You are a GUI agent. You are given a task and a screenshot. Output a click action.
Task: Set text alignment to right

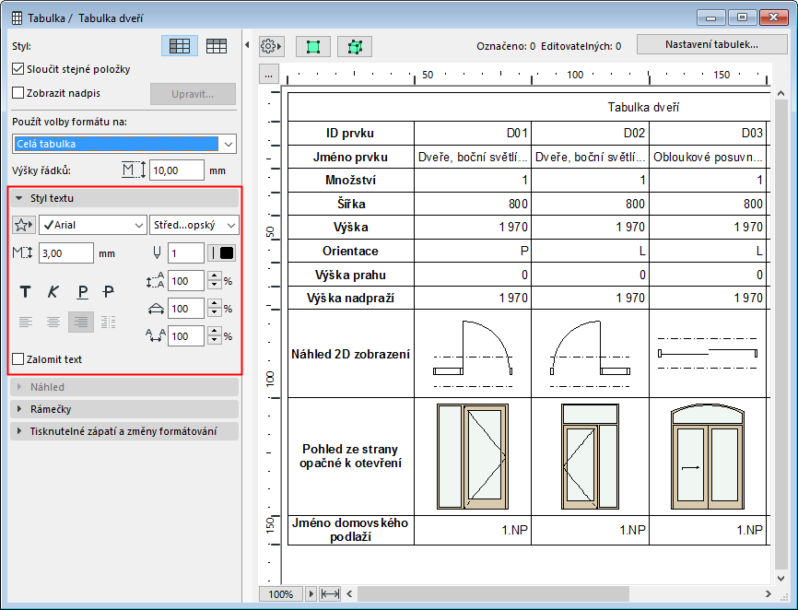click(x=81, y=322)
